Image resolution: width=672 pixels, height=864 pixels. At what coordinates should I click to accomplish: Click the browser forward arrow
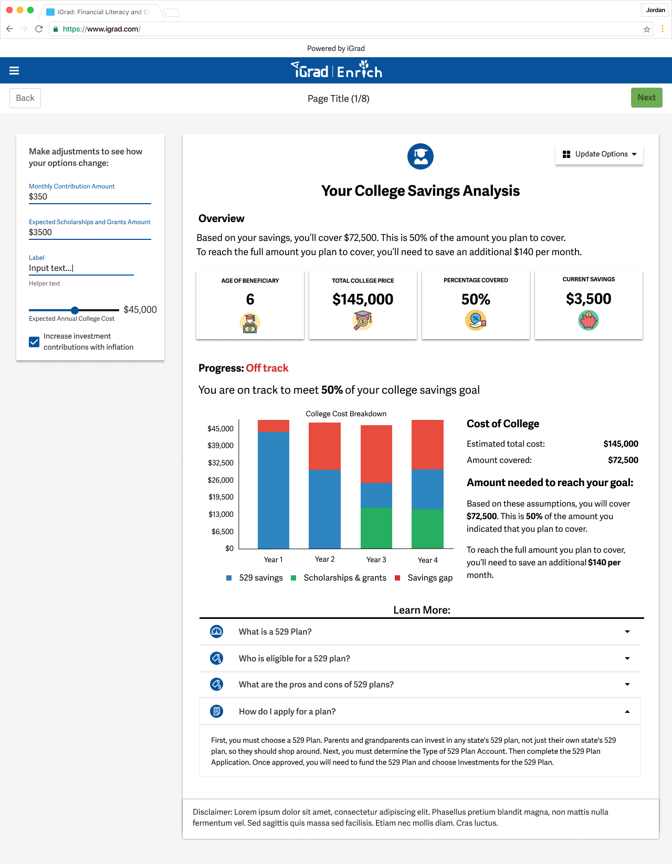pyautogui.click(x=24, y=29)
